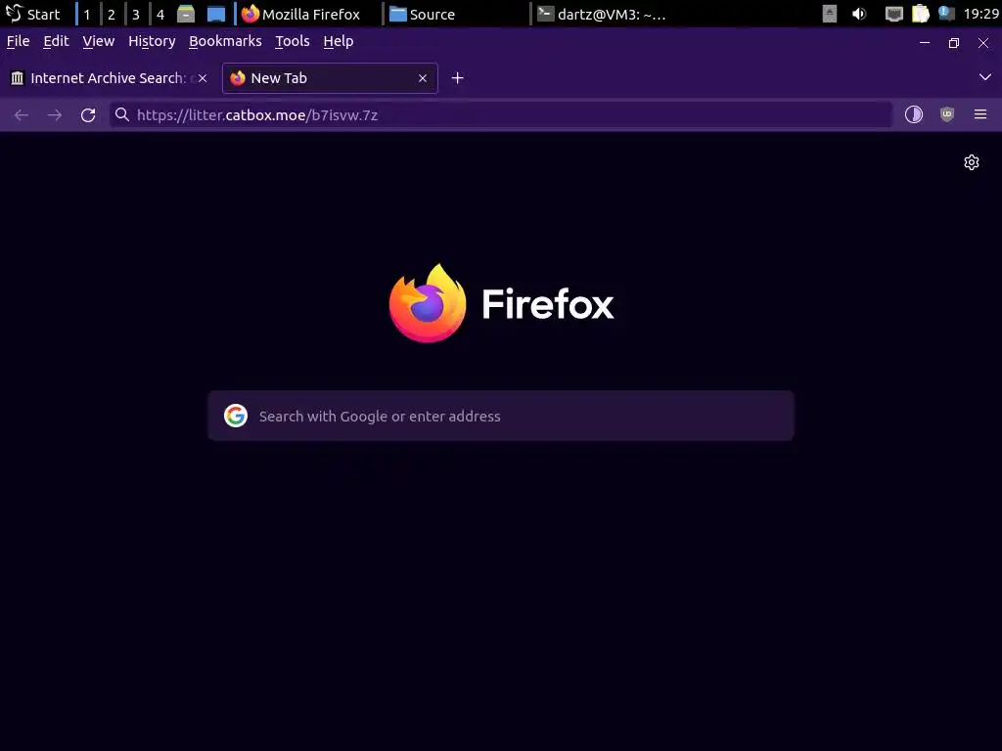1002x751 pixels.
Task: Open file manager icon in taskbar
Action: point(186,14)
